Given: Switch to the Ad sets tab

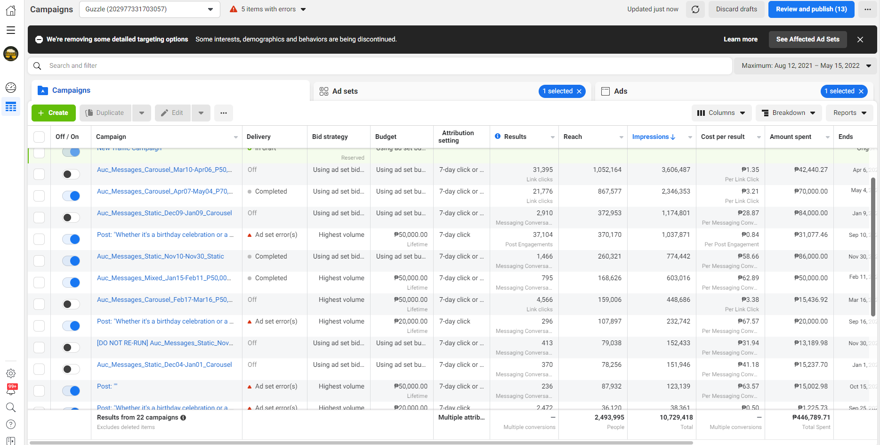Looking at the screenshot, I should 345,91.
